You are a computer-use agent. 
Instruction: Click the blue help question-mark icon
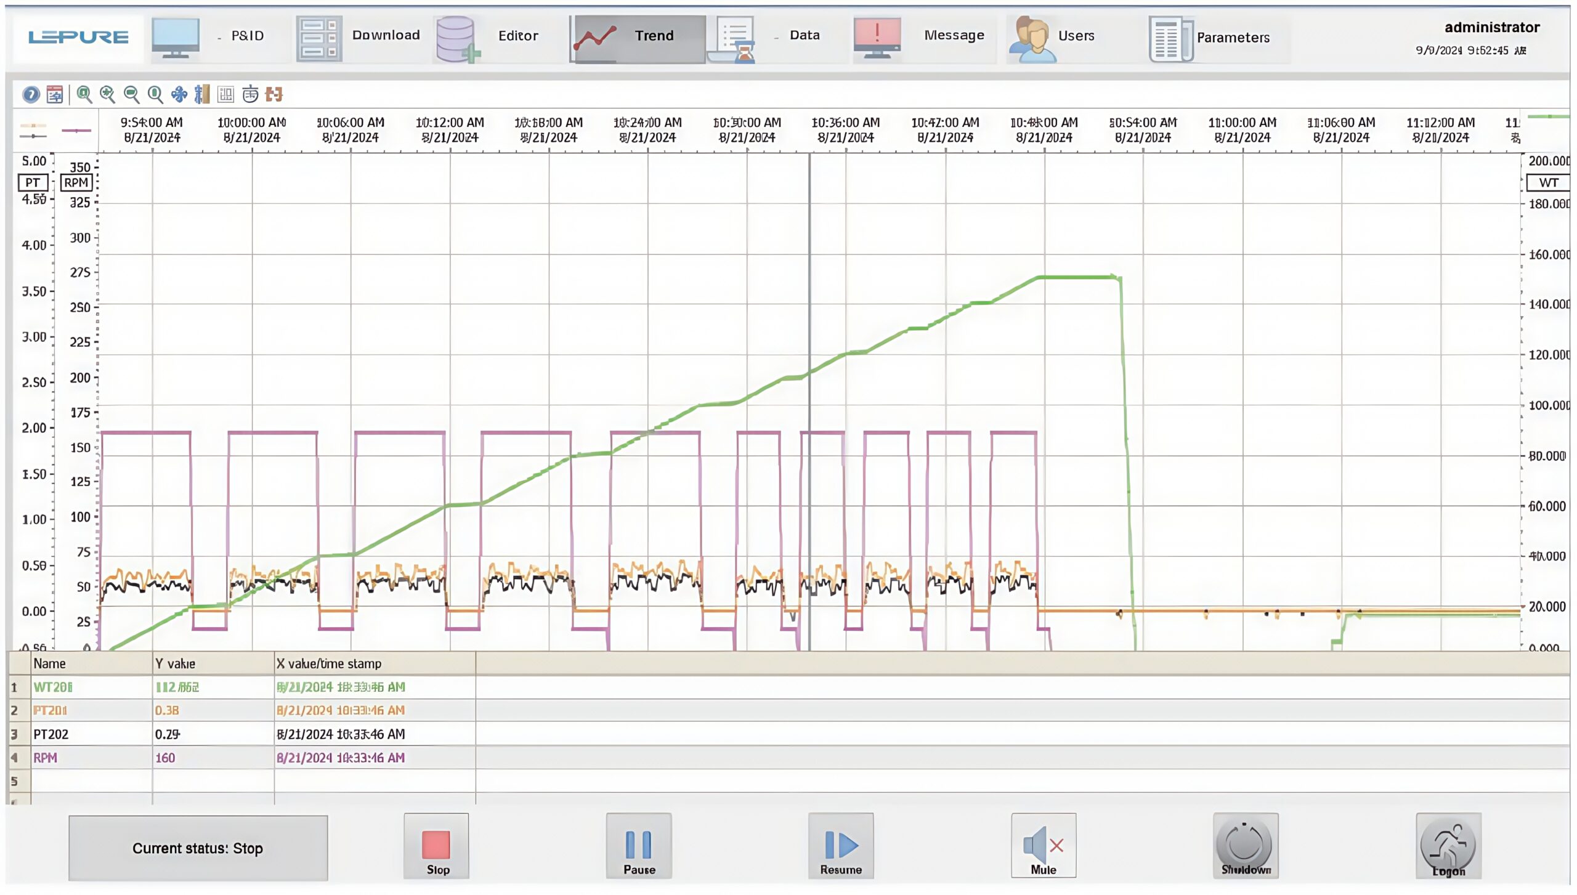[x=31, y=94]
